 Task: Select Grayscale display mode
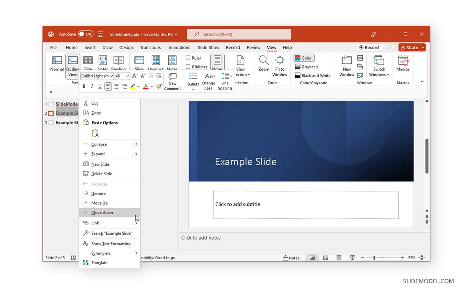307,67
